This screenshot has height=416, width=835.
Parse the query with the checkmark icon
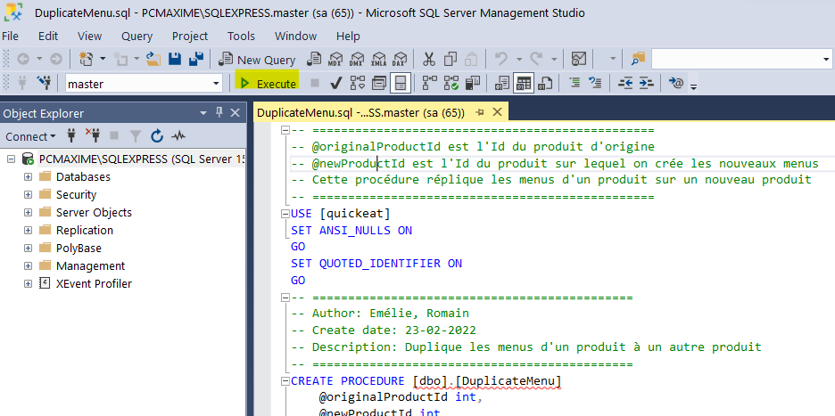[335, 83]
